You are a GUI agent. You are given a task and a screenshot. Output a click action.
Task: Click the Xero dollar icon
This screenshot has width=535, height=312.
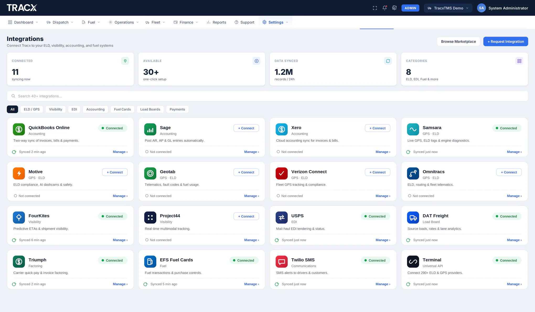tap(282, 129)
